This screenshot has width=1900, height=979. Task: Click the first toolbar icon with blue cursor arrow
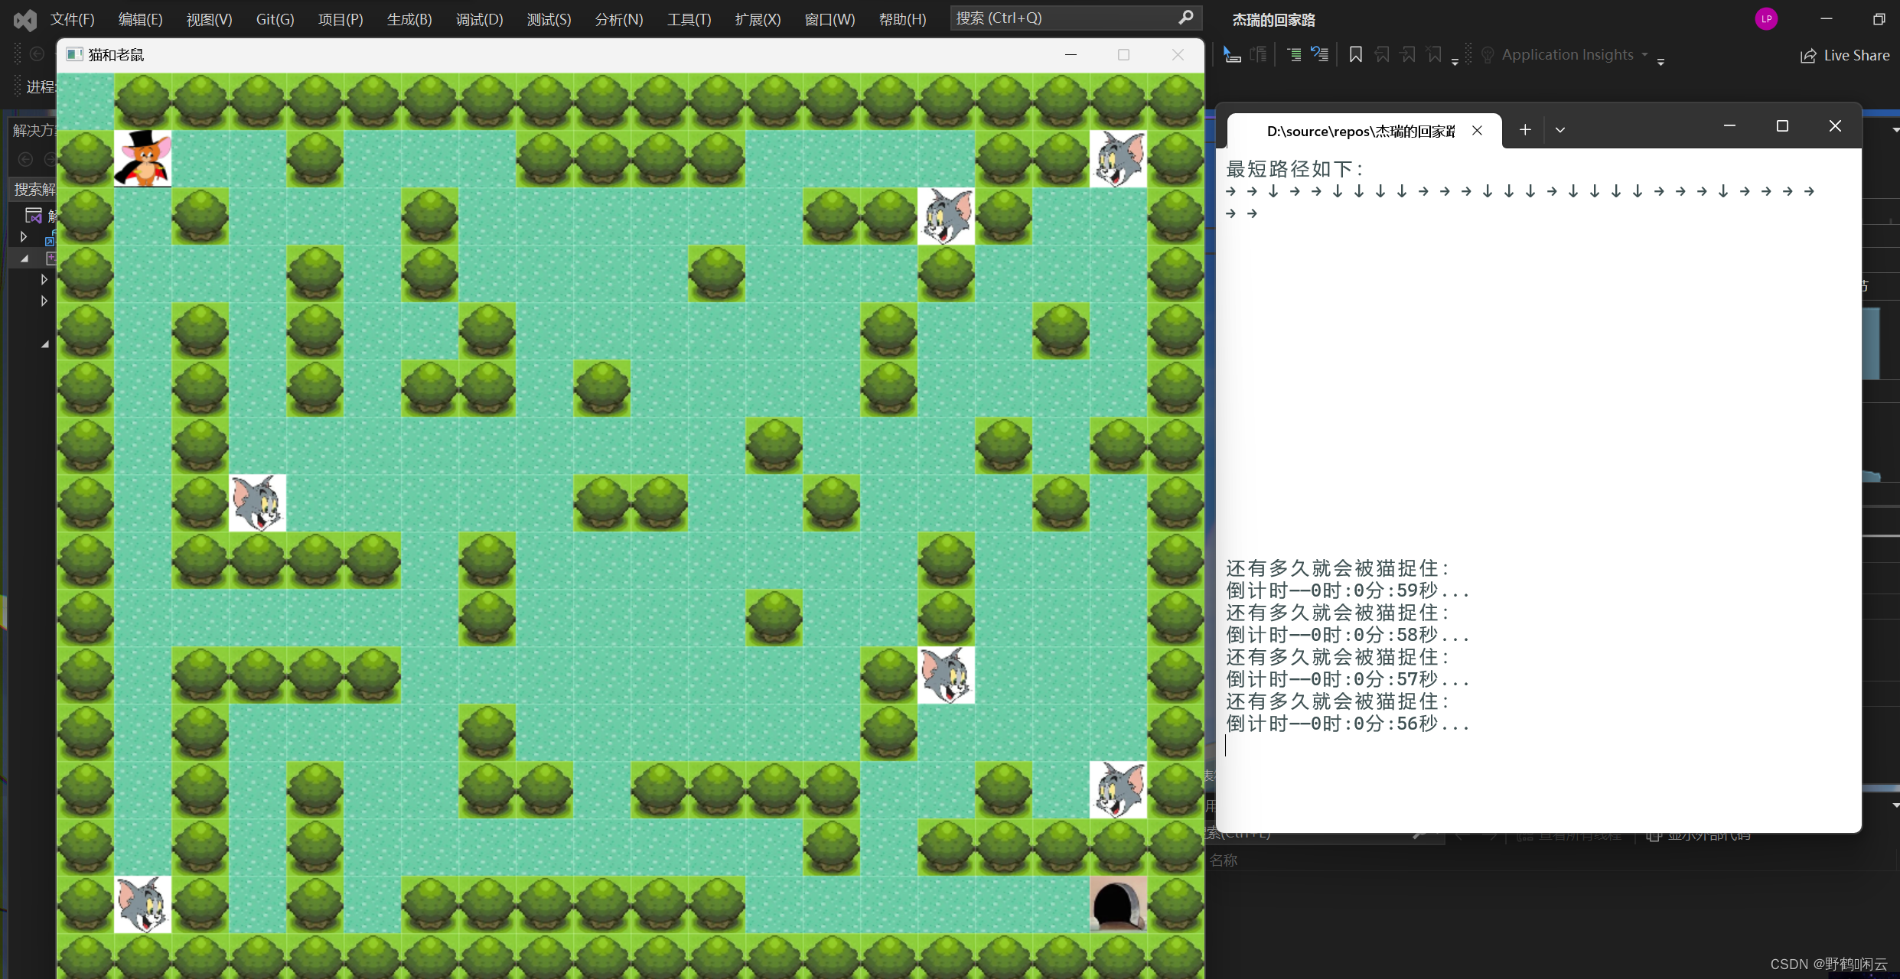coord(1231,55)
